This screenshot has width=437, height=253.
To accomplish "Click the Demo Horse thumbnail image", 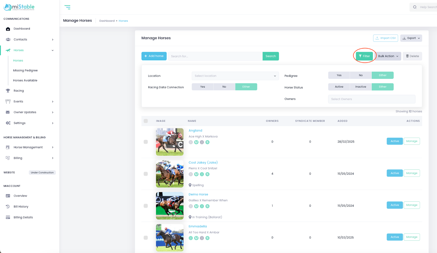I will click(170, 206).
